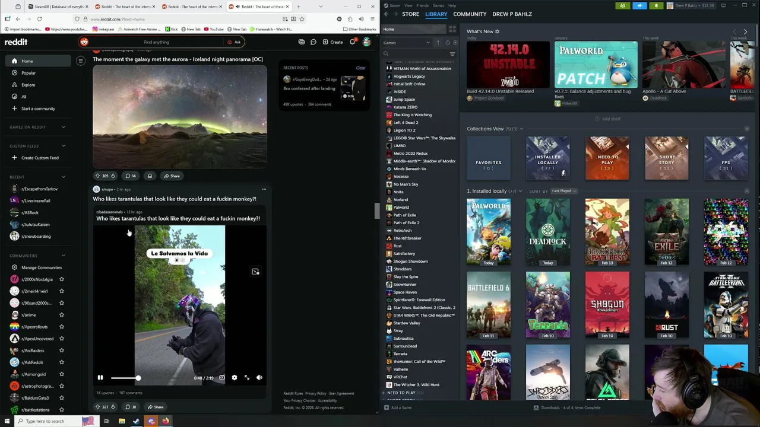Viewport: 760px width, 427px height.
Task: Open tarantula post overflow menu
Action: tap(264, 189)
